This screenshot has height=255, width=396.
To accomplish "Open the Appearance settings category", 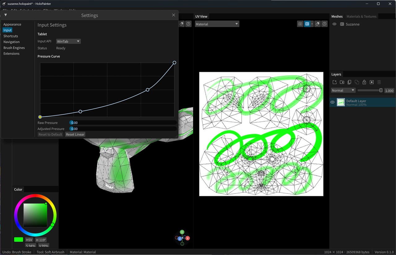I will (12, 24).
